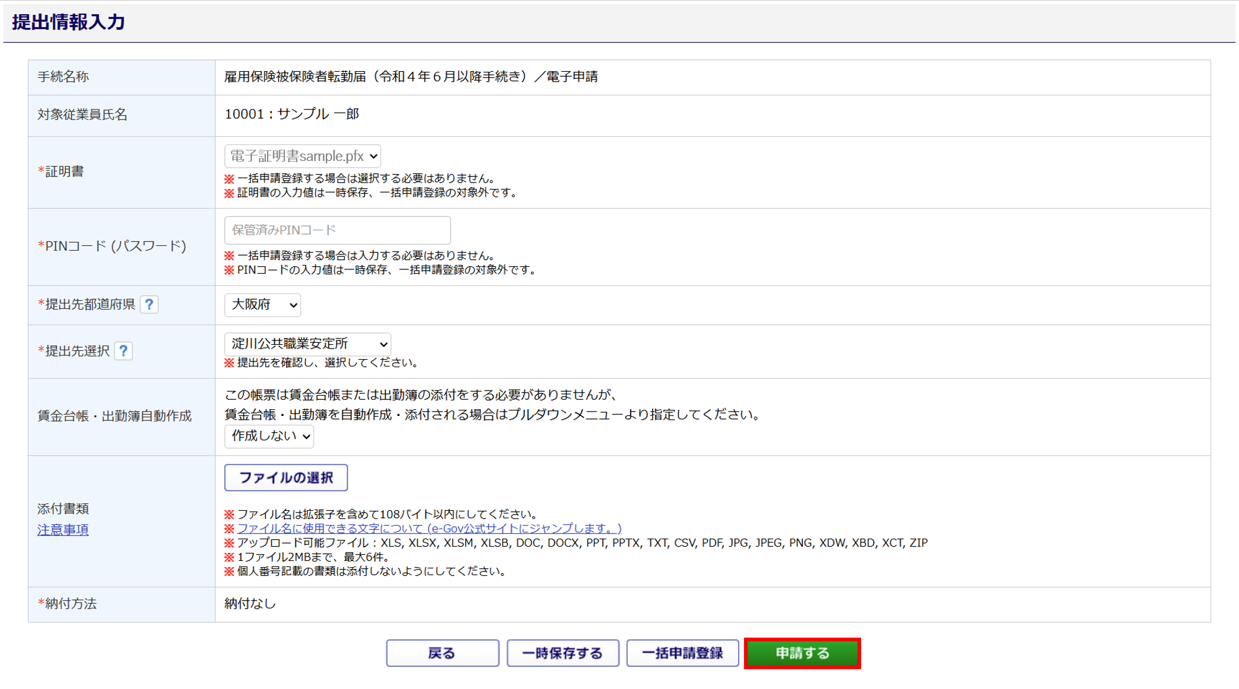Screen dimensions: 1239x689
Task: Open the 証明書 certificate dropdown
Action: [302, 156]
